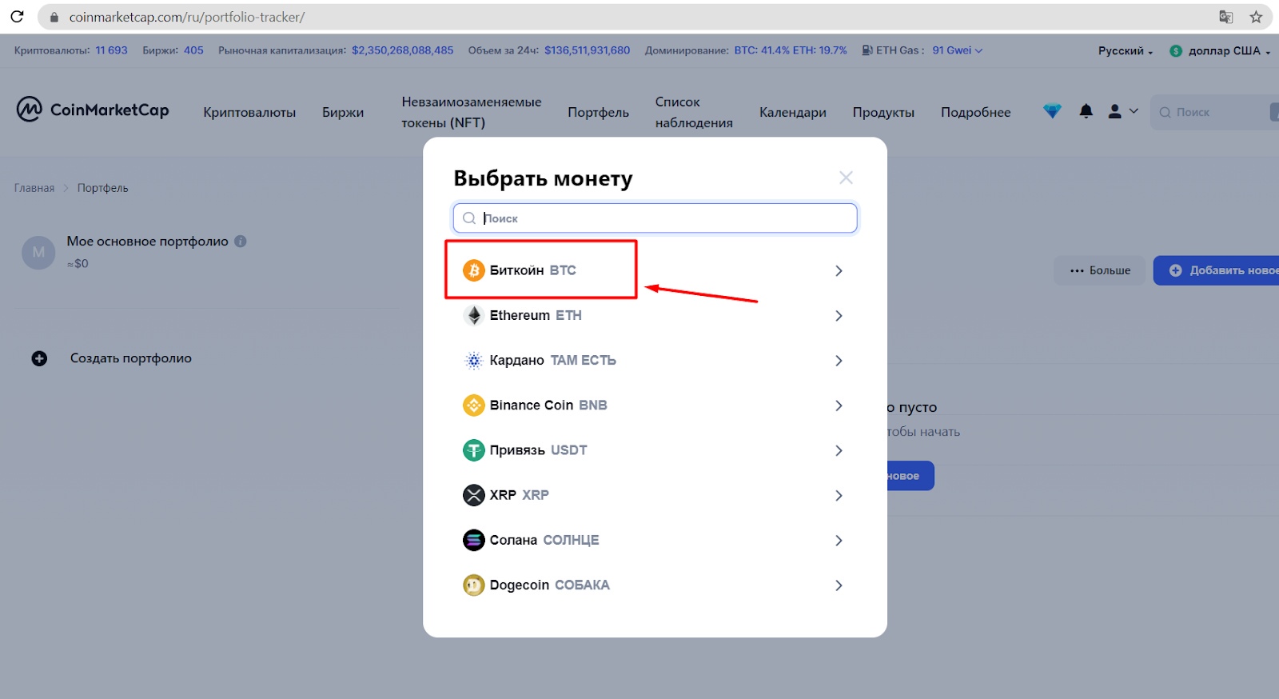Click the Binance Coin icon
The width and height of the screenshot is (1279, 699).
click(474, 405)
